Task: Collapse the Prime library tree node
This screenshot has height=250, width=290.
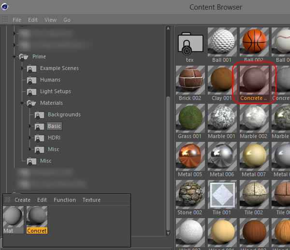Action: click(14, 57)
